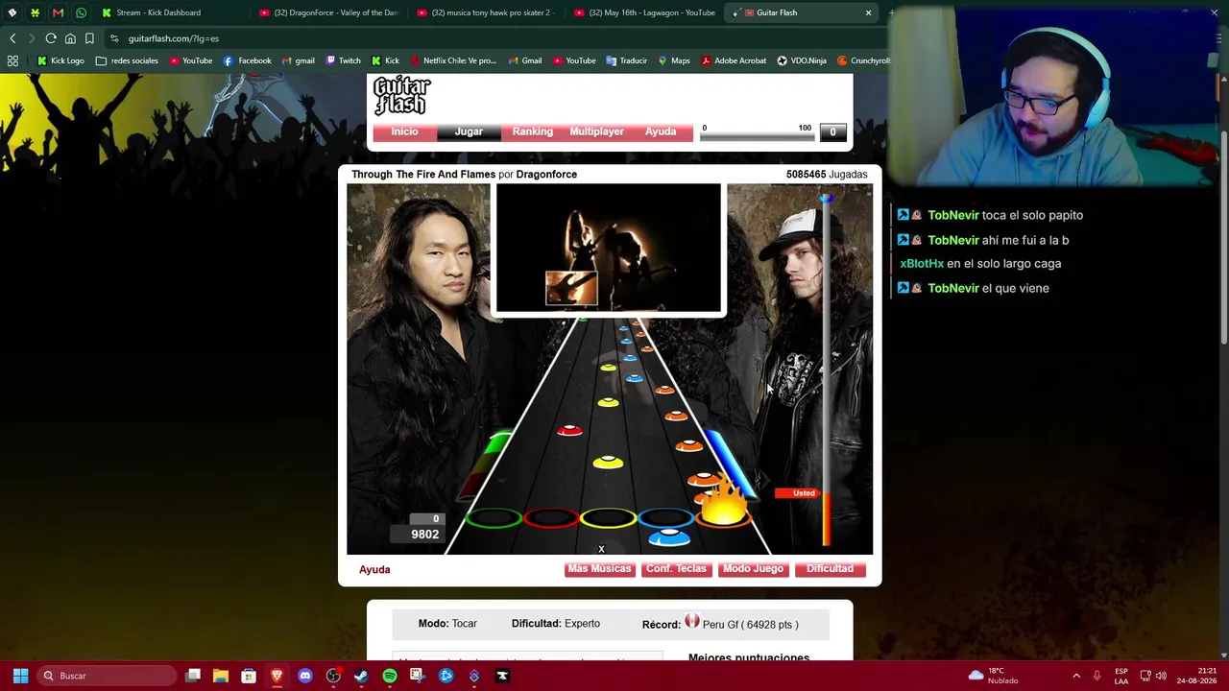Image resolution: width=1229 pixels, height=691 pixels.
Task: Click the music video thumbnail above the fretboard
Action: coord(608,248)
